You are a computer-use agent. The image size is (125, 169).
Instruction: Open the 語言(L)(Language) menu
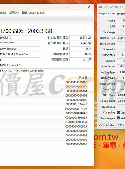34,13
